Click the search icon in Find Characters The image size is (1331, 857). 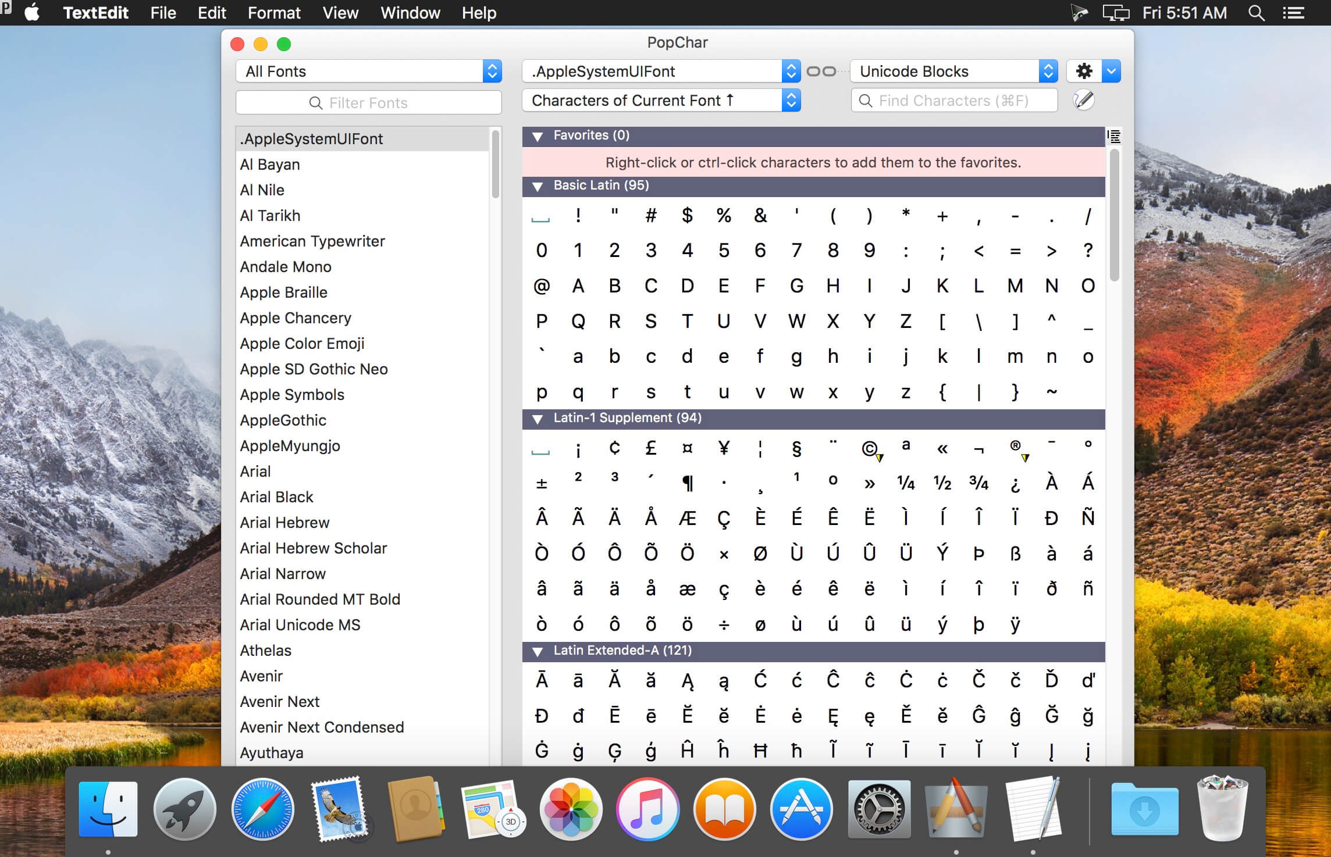click(x=867, y=101)
